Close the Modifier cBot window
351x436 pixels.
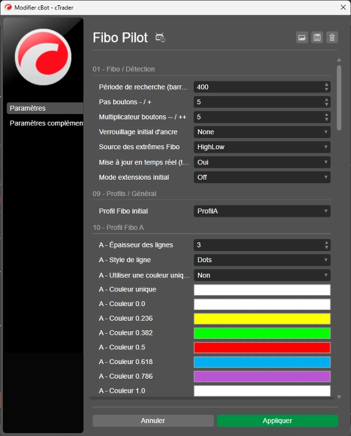[x=343, y=7]
